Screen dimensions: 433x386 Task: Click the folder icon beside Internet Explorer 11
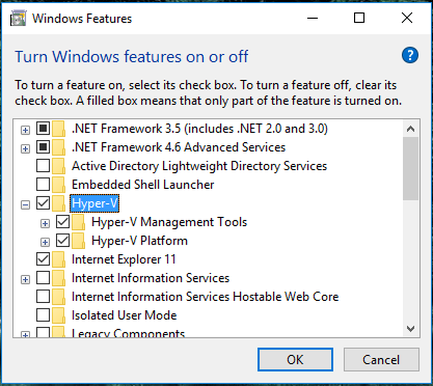pyautogui.click(x=59, y=259)
